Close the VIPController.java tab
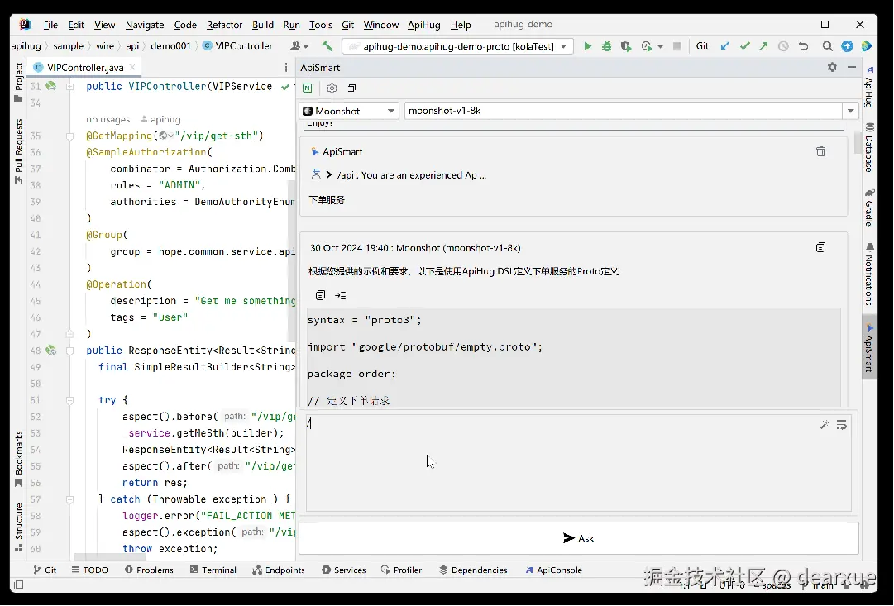The width and height of the screenshot is (894, 606). [132, 67]
